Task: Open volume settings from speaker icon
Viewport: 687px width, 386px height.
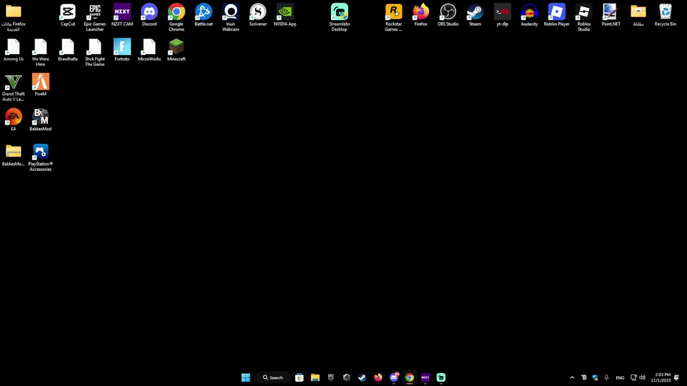Action: tap(642, 377)
